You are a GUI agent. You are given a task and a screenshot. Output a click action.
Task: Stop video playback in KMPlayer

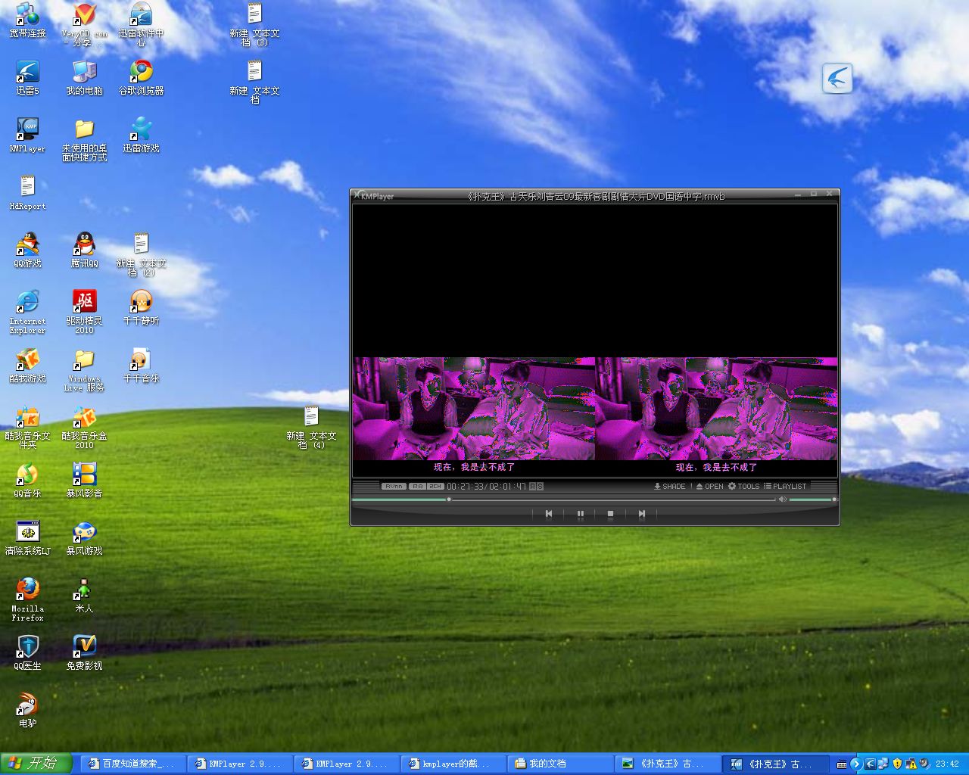[x=610, y=514]
